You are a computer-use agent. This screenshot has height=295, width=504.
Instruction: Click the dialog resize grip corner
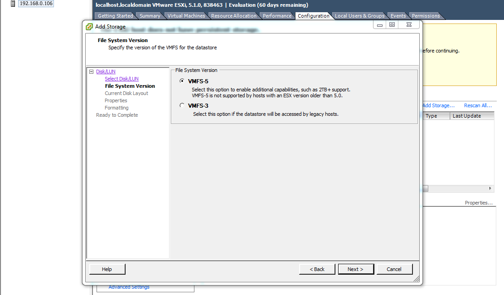coord(416,279)
